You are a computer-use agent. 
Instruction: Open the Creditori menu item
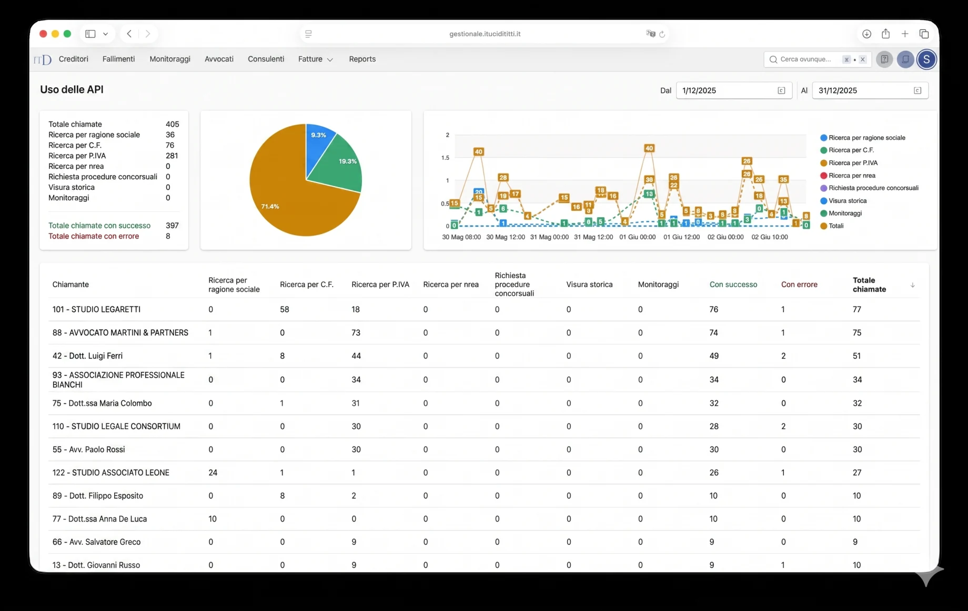pyautogui.click(x=74, y=59)
